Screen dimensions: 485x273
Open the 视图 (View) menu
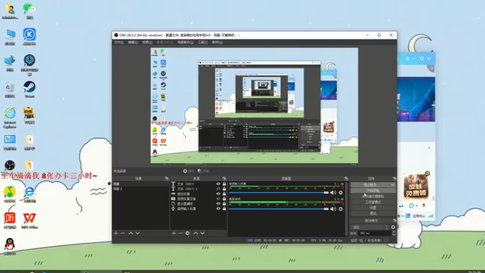tap(147, 42)
